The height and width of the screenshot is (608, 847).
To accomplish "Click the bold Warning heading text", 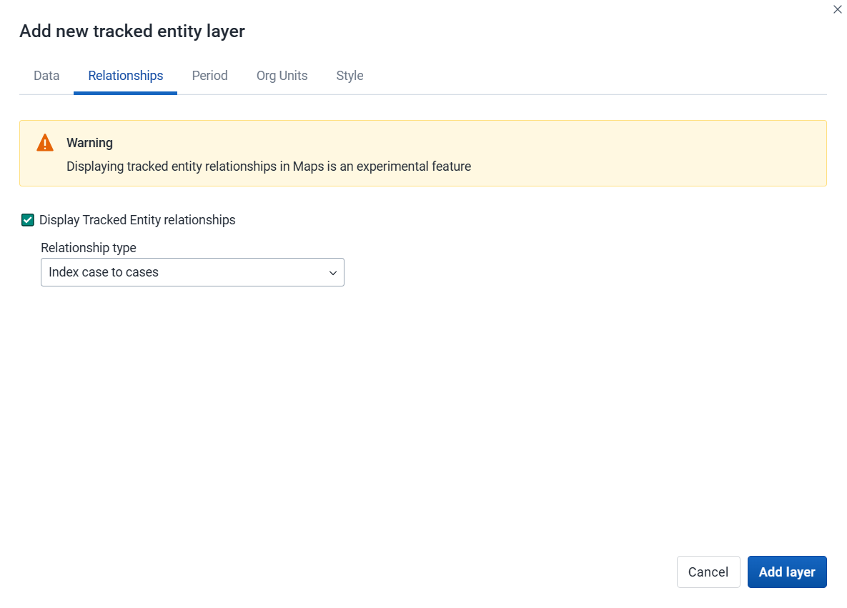I will (x=89, y=143).
